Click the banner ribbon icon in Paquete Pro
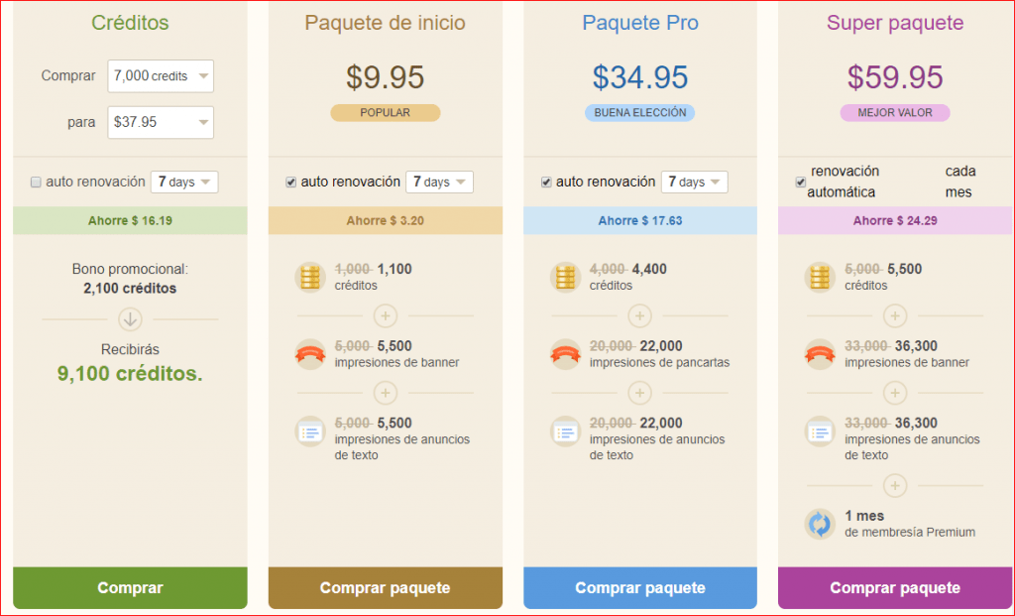 tap(566, 354)
